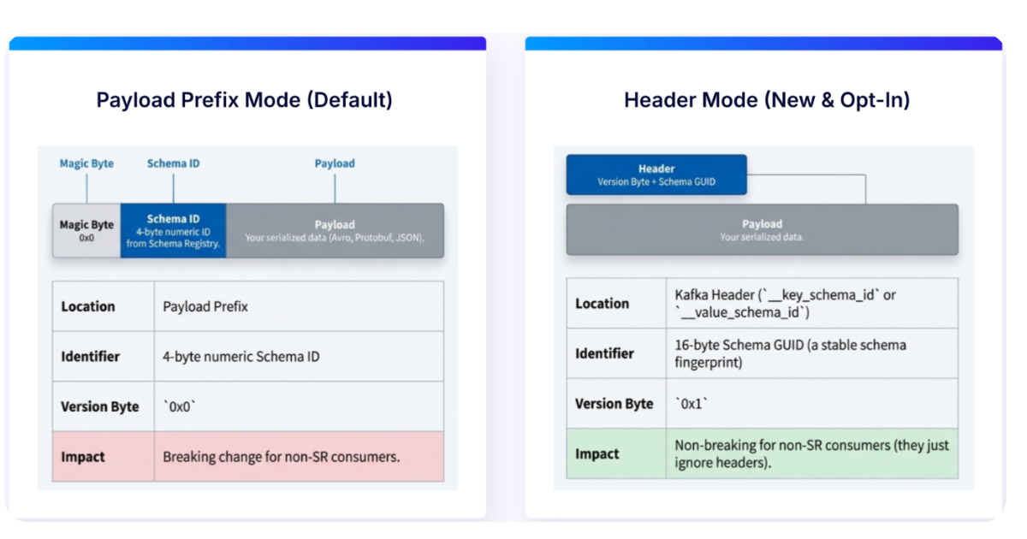Click the "Non-breaking for non-SR consumers" cell
The width and height of the screenshot is (1027, 539).
(x=812, y=453)
